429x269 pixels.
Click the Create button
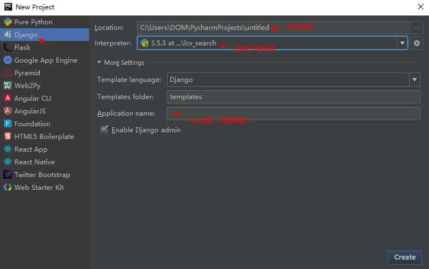click(405, 257)
